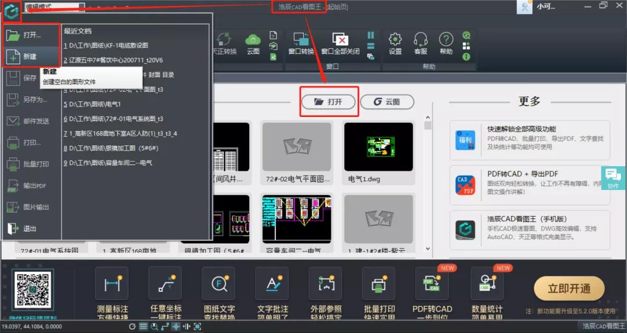Screen dimensions: 627x333
Task: Click white grid-squares icon in 帮助 group
Action: tap(466, 46)
